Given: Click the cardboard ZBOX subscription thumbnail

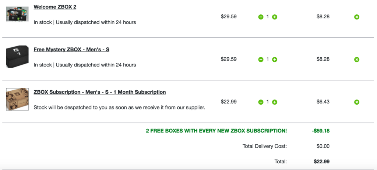Looking at the screenshot, I should click(x=17, y=99).
